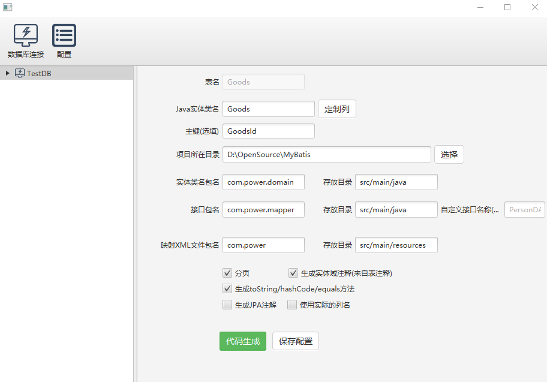Click the 项目所在目录 path field

327,154
